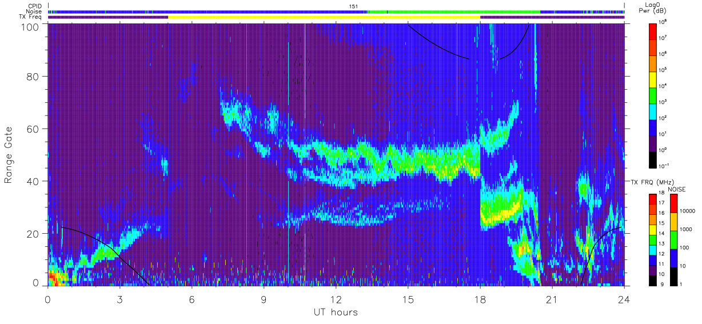Click the '80' tick on Range Gate axis

pos(33,76)
